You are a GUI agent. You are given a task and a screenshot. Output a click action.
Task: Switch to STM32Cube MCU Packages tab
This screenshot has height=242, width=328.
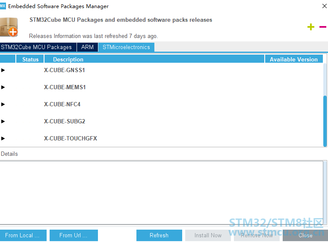click(38, 47)
